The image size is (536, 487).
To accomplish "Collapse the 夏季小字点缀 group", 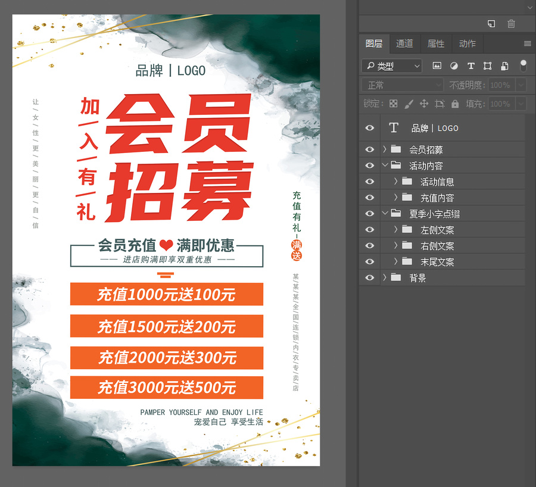I will click(385, 213).
